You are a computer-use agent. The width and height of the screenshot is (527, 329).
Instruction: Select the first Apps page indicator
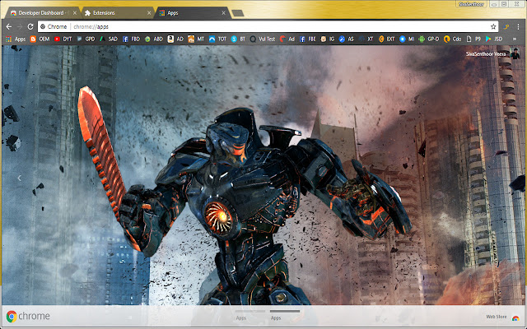tap(250, 314)
